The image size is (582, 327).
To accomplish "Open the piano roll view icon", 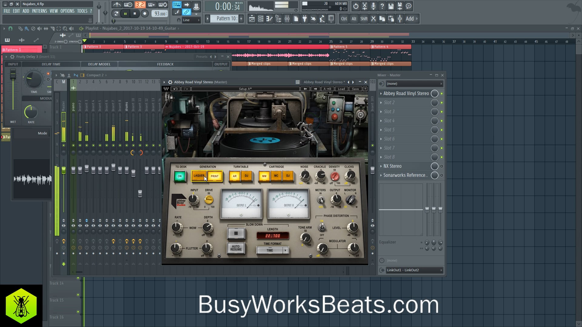I will click(269, 19).
